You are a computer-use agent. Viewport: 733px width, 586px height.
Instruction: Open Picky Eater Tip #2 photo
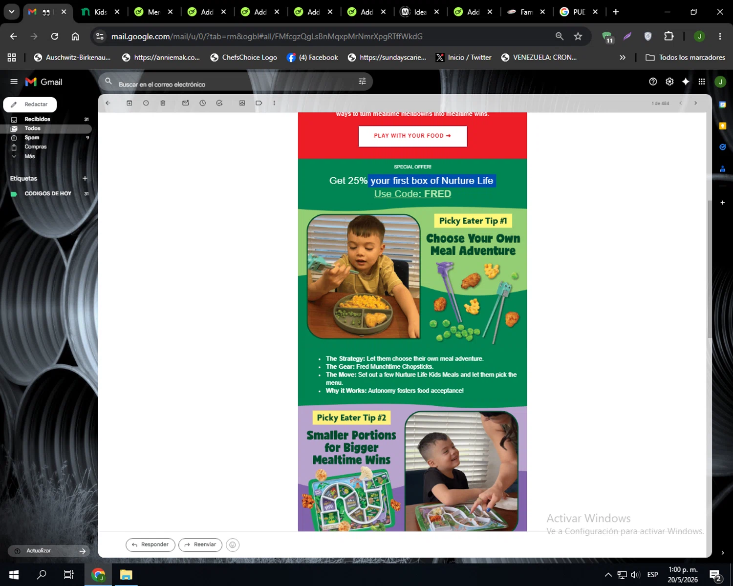click(462, 471)
